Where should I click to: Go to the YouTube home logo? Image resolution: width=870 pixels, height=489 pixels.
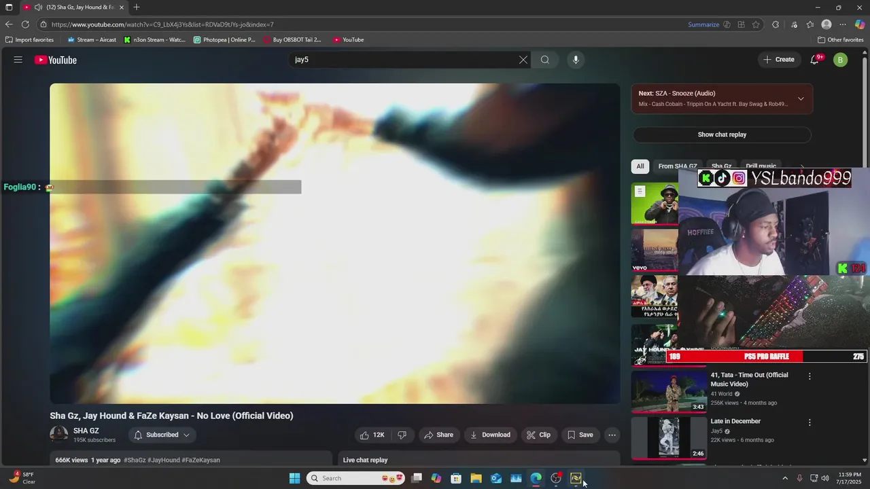pos(56,60)
